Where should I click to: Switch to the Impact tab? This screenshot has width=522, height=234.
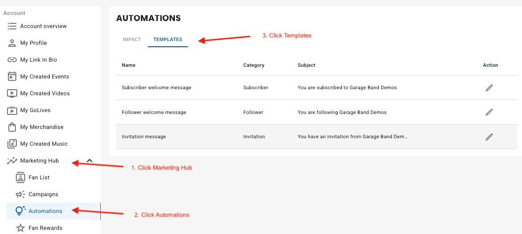click(x=132, y=40)
